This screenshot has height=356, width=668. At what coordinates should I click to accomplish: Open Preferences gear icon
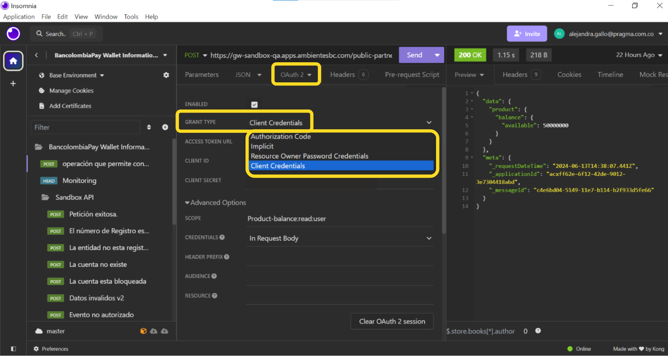click(36, 349)
